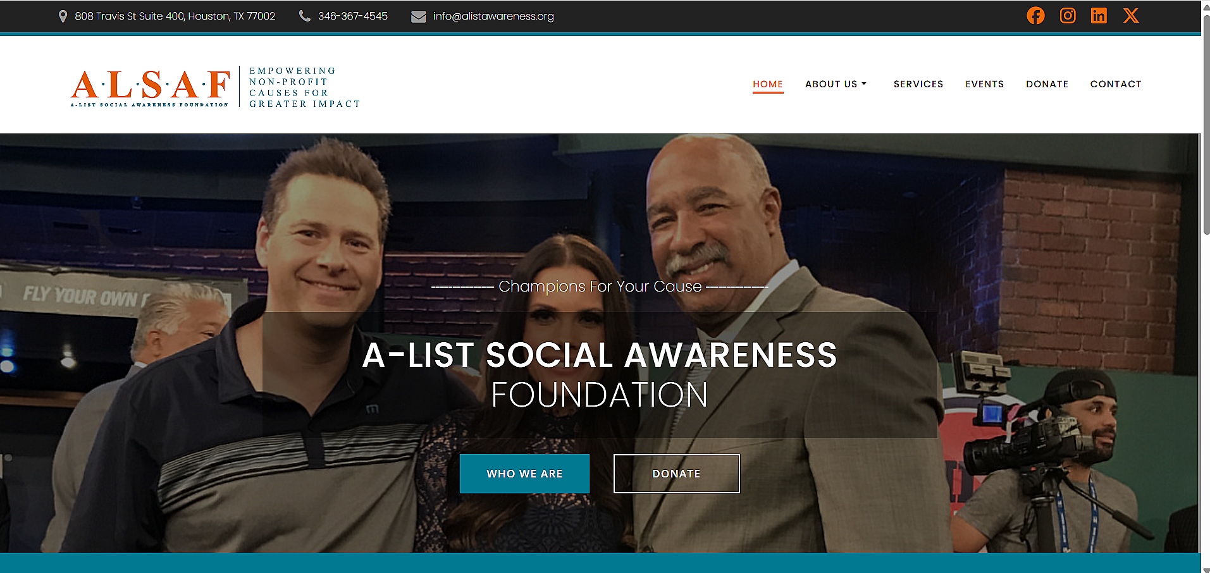Image resolution: width=1210 pixels, height=573 pixels.
Task: Click the Houston street address text
Action: (x=175, y=16)
